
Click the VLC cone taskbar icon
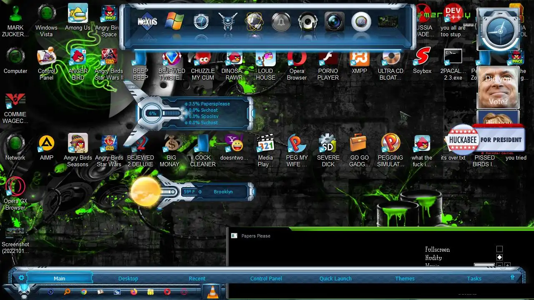coord(213,291)
